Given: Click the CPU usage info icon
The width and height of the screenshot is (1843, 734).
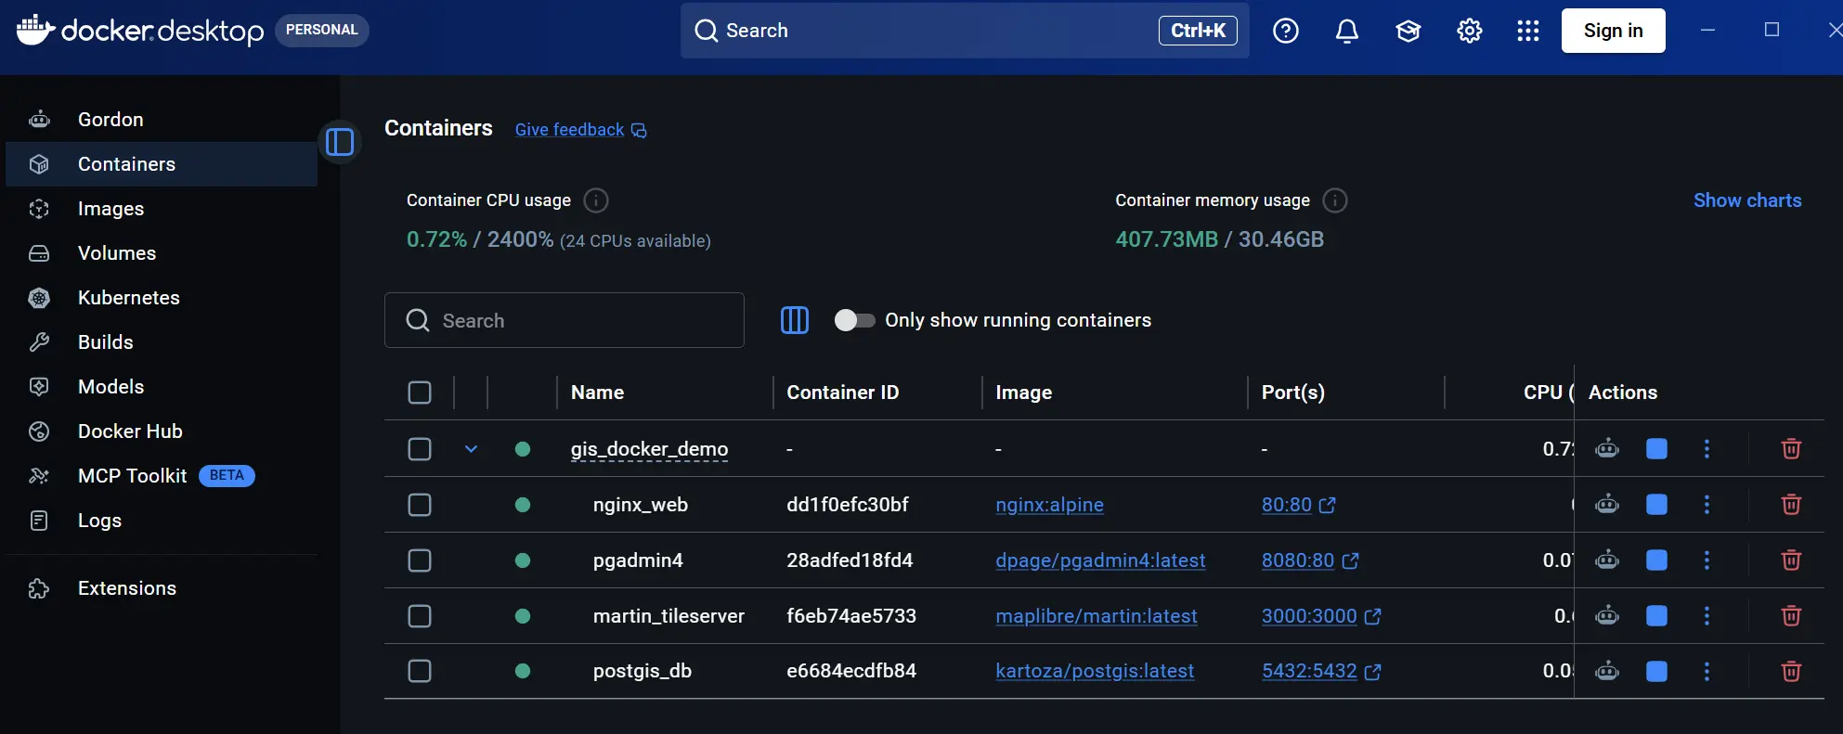Looking at the screenshot, I should [596, 200].
